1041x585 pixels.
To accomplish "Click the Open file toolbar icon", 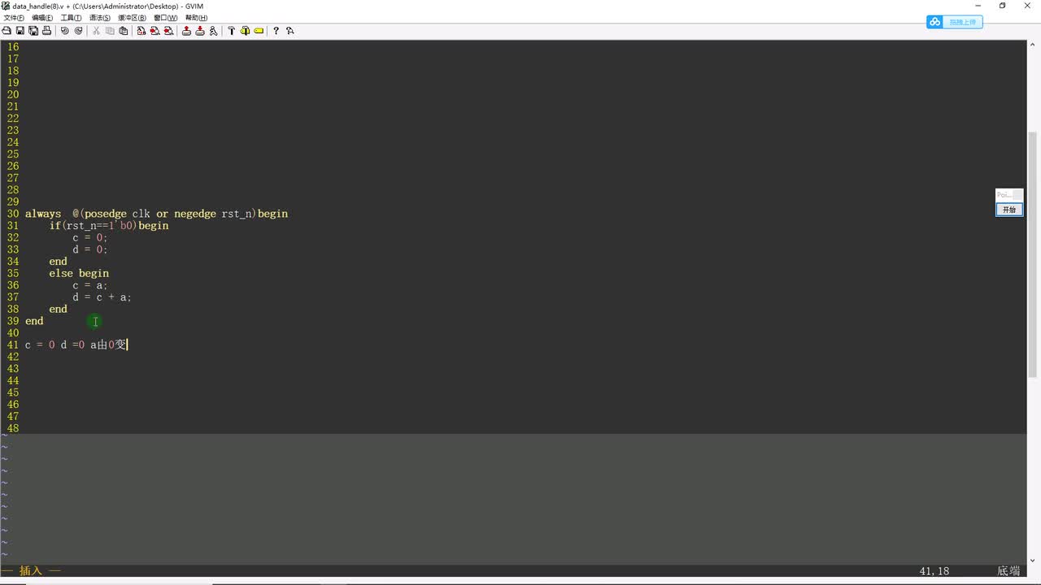I will pos(6,31).
